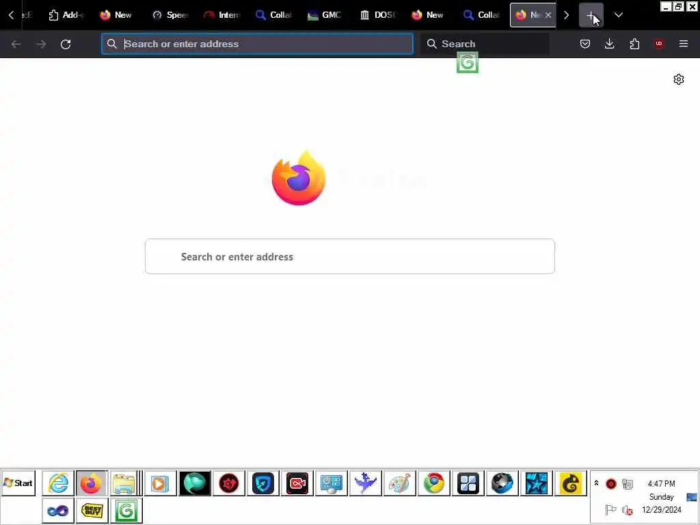This screenshot has height=525, width=700.
Task: Launch Paint palette from taskbar
Action: pyautogui.click(x=399, y=483)
